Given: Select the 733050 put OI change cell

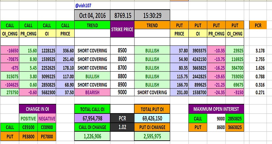Looking at the screenshot, I should click(x=235, y=76).
